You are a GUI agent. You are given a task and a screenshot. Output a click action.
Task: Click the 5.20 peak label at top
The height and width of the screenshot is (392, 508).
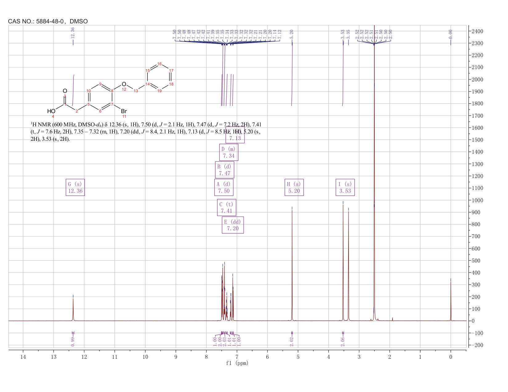(x=292, y=34)
